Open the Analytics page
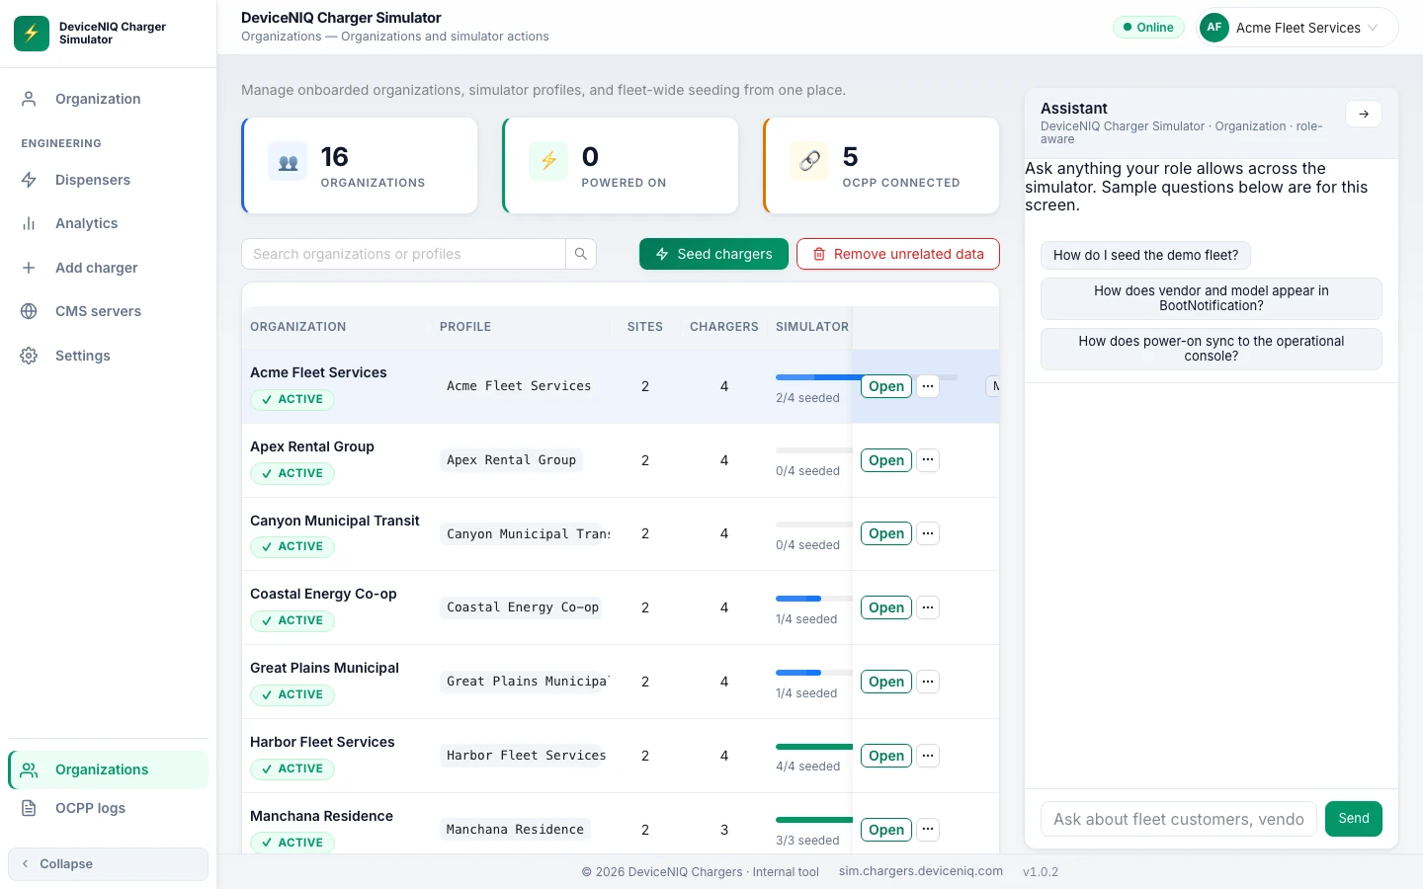 [109, 223]
